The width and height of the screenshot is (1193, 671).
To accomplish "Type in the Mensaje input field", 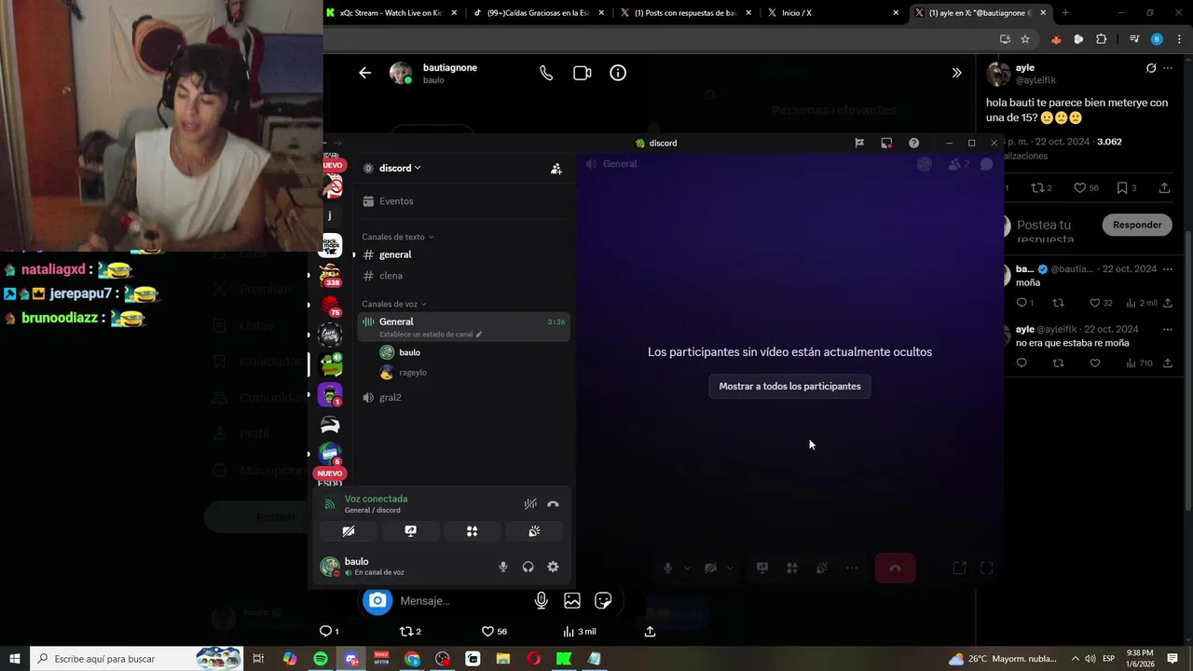I will click(461, 601).
